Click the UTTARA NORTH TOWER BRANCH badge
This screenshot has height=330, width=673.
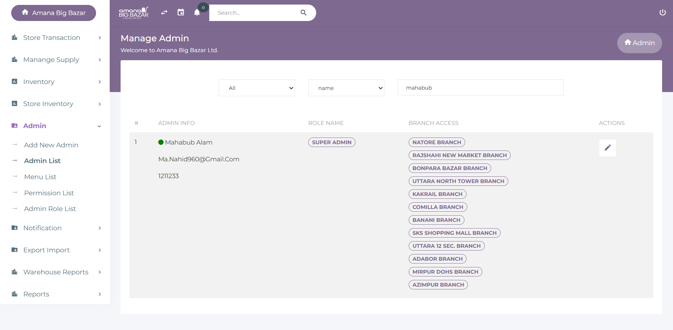[x=458, y=181]
